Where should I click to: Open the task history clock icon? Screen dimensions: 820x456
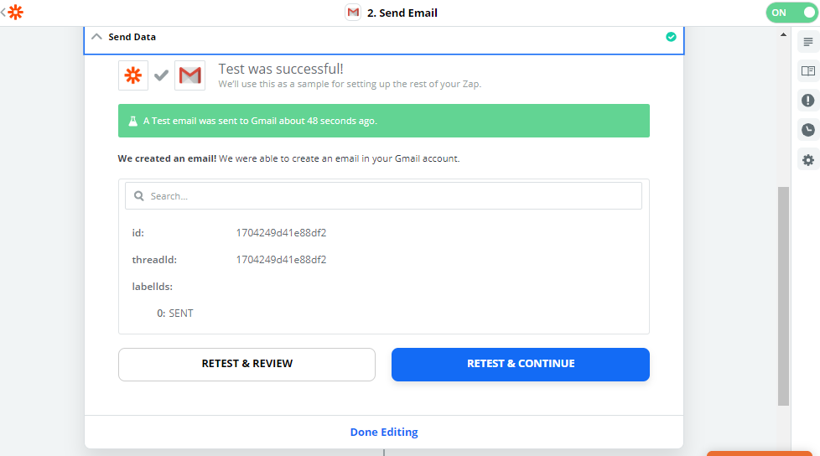[808, 130]
